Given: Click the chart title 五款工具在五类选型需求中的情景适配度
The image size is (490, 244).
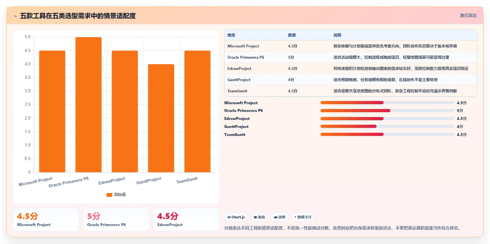Looking at the screenshot, I should tap(78, 16).
